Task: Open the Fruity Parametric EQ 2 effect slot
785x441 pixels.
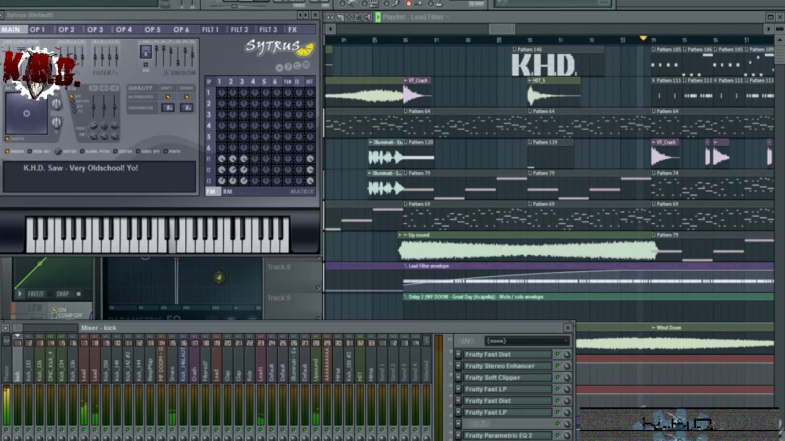Action: pos(507,435)
